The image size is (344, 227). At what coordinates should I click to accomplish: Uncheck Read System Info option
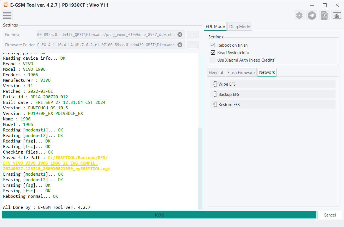[x=213, y=53]
